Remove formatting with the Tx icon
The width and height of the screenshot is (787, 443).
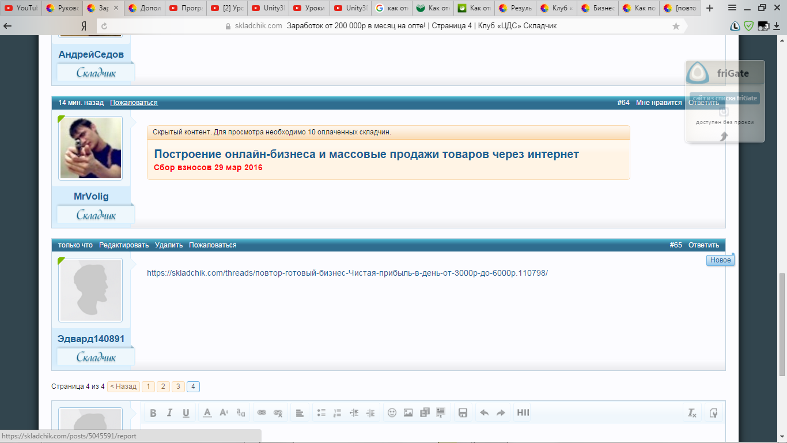coord(692,412)
